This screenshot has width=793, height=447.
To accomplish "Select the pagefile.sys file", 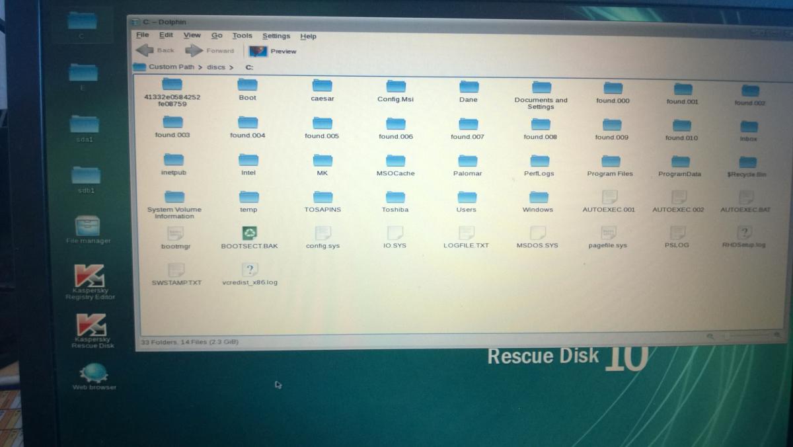I will tap(608, 237).
